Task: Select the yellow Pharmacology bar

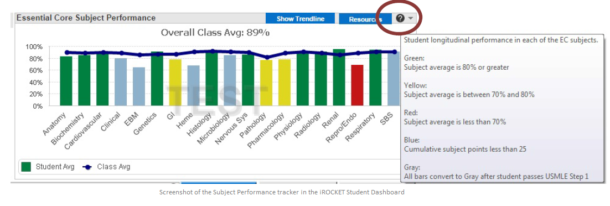Action: tap(285, 83)
